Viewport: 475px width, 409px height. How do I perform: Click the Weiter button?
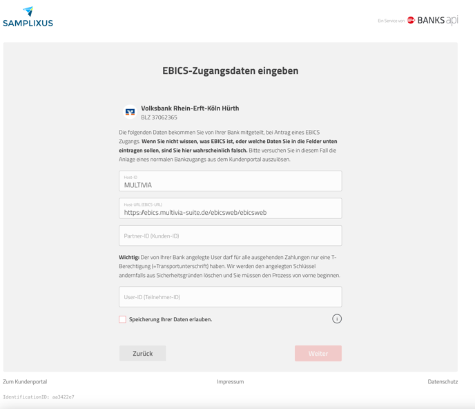coord(318,354)
